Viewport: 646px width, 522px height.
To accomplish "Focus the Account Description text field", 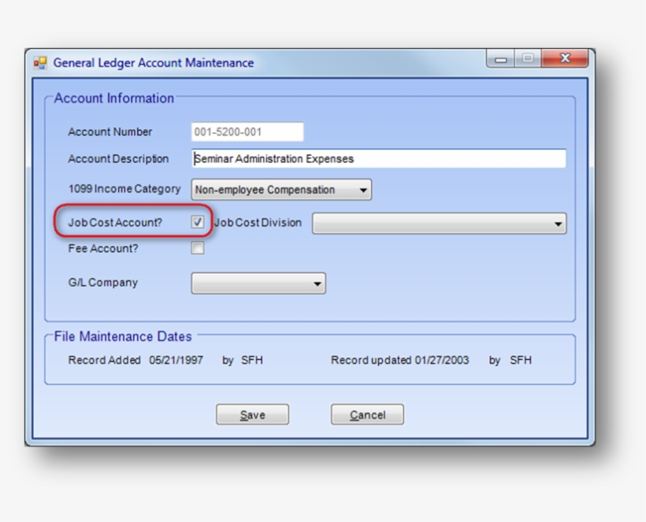I will [x=378, y=158].
